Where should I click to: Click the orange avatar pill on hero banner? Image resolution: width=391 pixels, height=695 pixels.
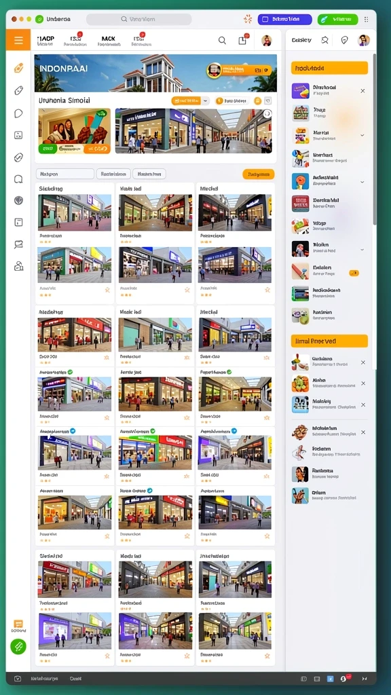pyautogui.click(x=239, y=70)
